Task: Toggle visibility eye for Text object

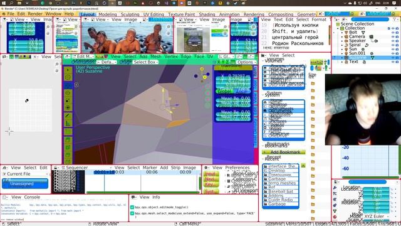Action: [x=393, y=62]
